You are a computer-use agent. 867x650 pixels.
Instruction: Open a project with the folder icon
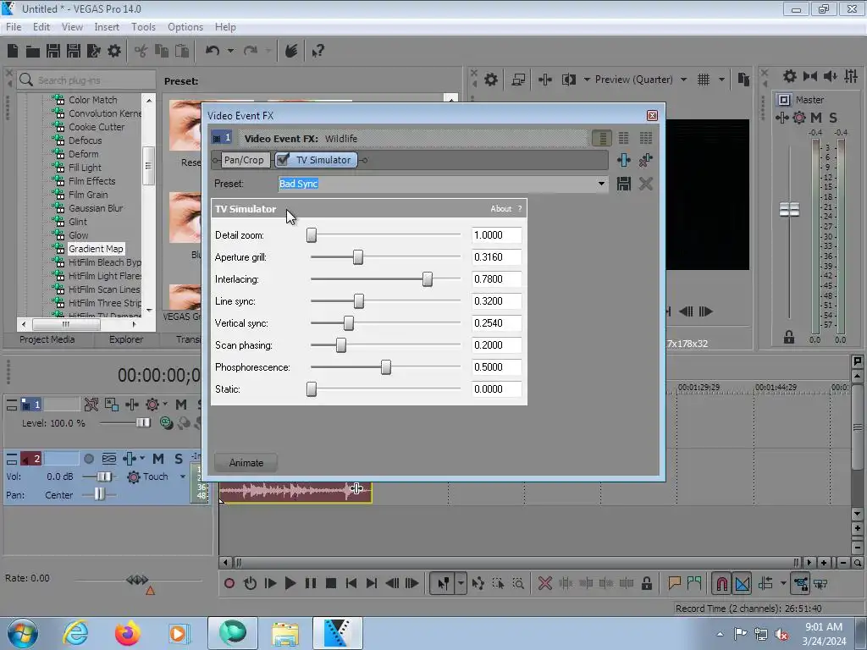click(x=33, y=52)
